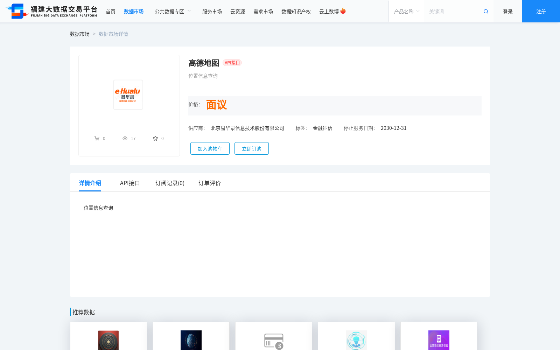Click the API接口 red badge next to 高德地图
This screenshot has height=350, width=560.
232,63
